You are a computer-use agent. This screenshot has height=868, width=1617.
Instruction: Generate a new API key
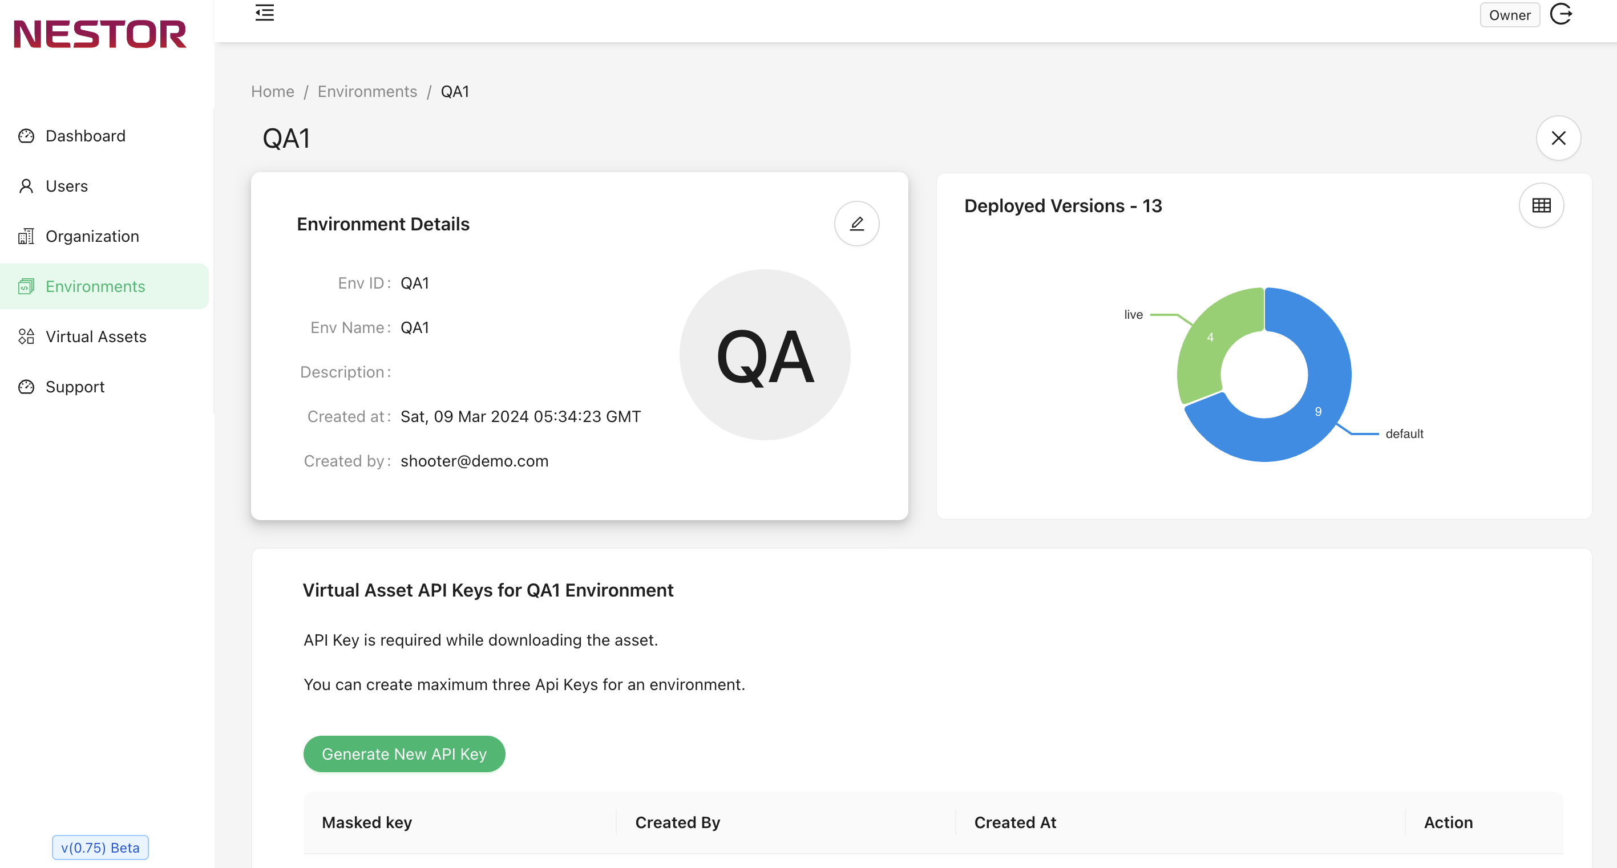pyautogui.click(x=404, y=754)
